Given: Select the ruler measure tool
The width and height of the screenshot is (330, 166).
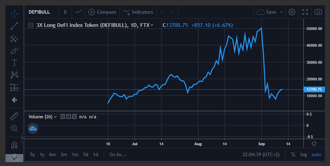Looking at the screenshot, I should [x=14, y=116].
